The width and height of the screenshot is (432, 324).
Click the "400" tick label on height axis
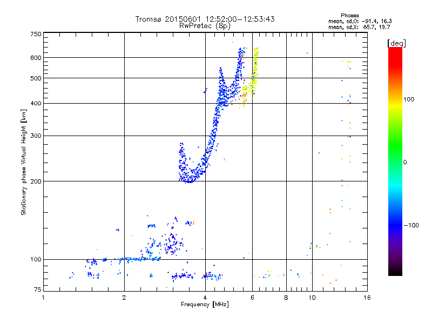[x=36, y=104]
